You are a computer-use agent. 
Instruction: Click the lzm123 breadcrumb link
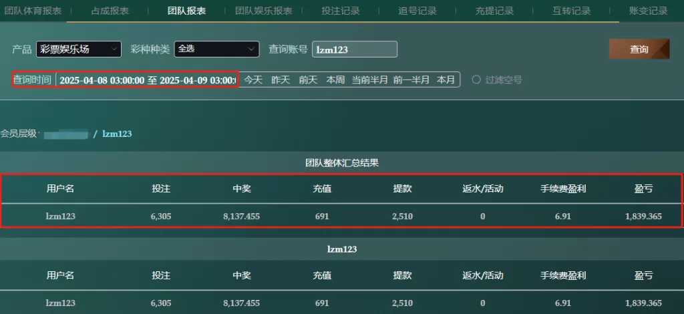117,134
